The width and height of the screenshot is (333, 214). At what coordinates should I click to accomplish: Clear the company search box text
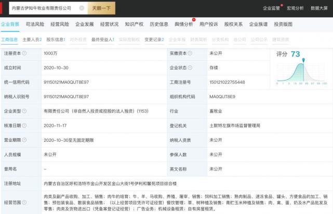(x=82, y=8)
